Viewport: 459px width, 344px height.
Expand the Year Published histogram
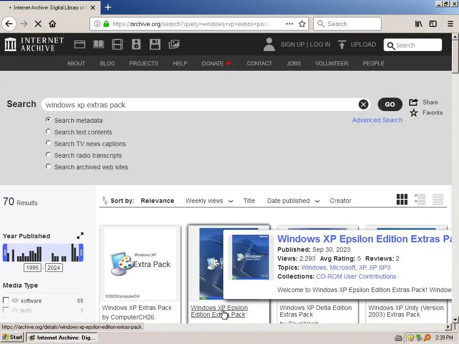click(x=80, y=236)
